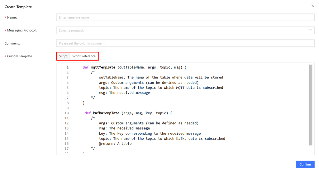Image resolution: width=319 pixels, height=172 pixels.
Task: Click the outTableName description on line 3
Action: point(161,77)
